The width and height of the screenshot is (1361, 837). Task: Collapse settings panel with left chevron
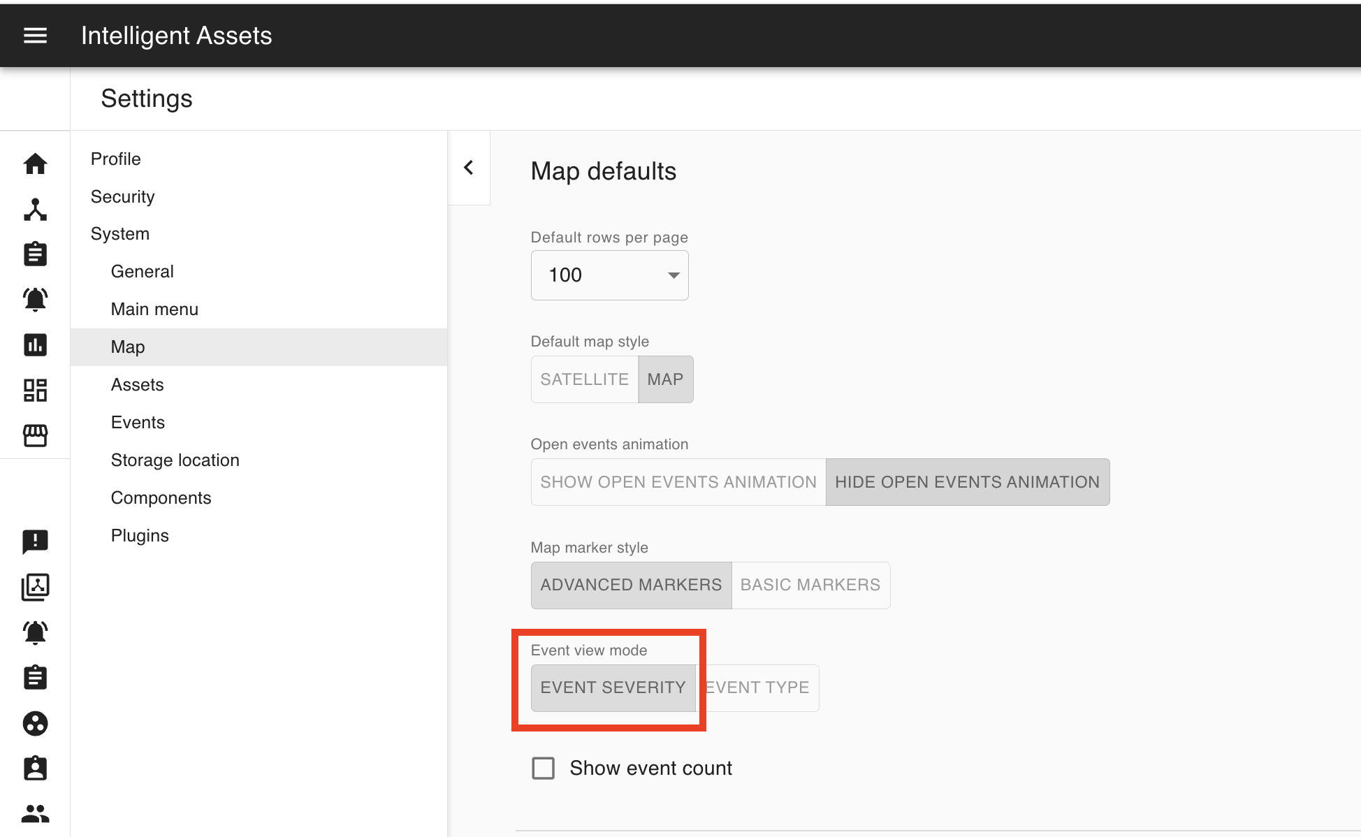(x=469, y=168)
